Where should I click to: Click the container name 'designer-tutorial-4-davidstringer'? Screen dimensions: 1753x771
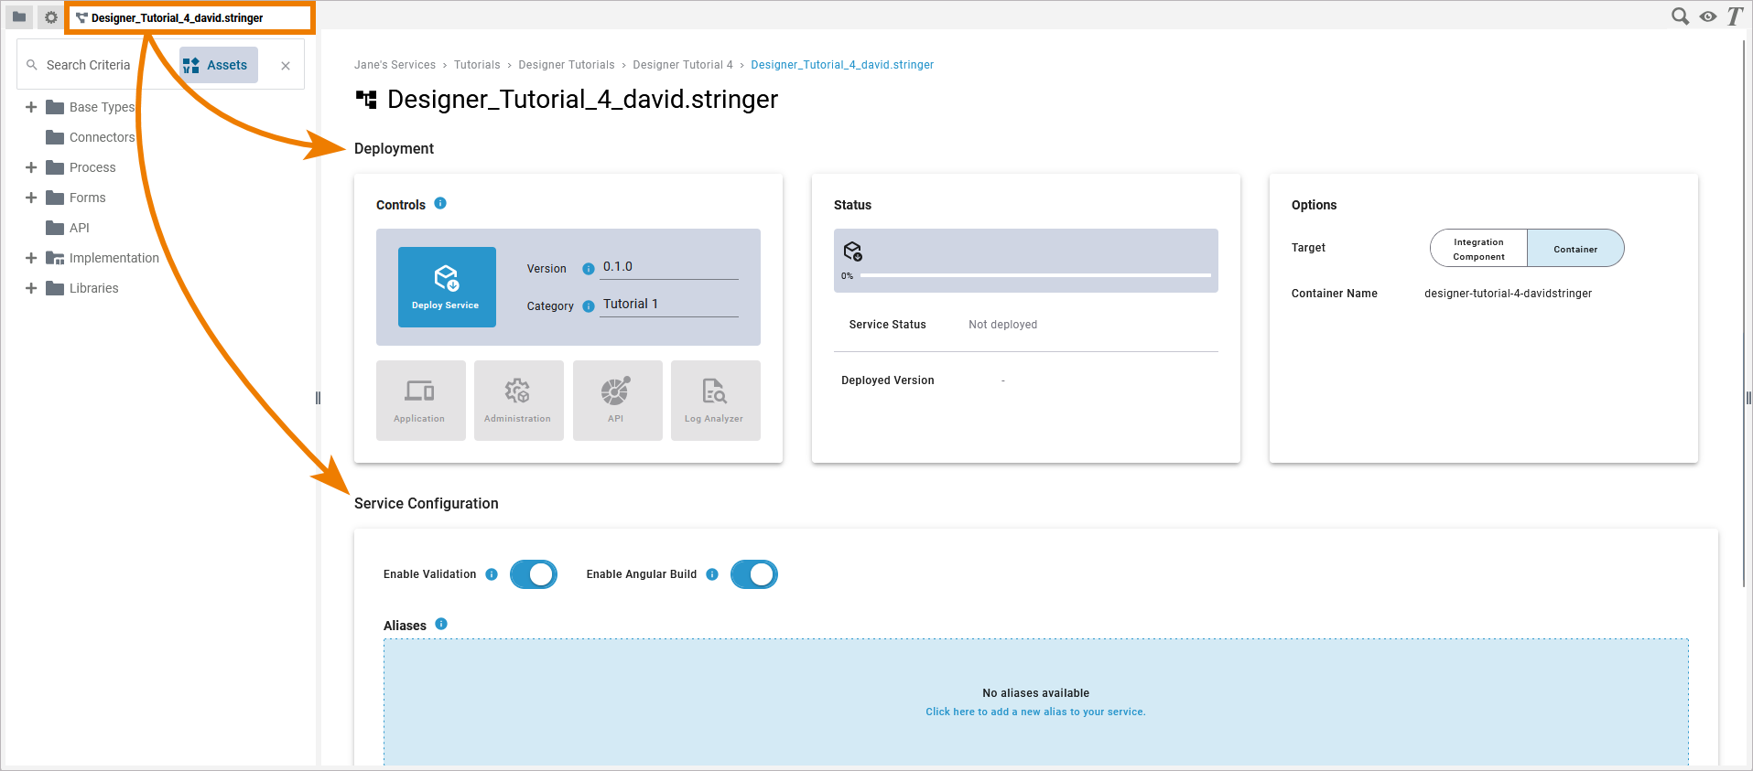(1508, 294)
